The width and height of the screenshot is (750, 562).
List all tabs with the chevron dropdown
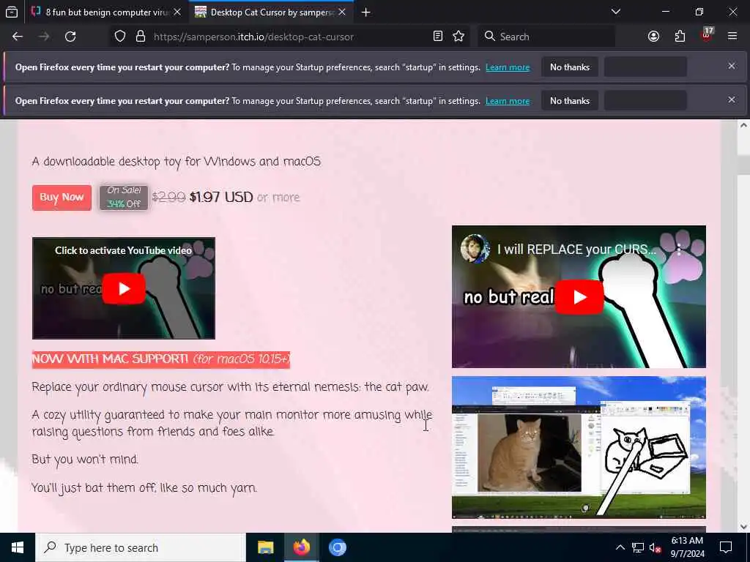[616, 12]
